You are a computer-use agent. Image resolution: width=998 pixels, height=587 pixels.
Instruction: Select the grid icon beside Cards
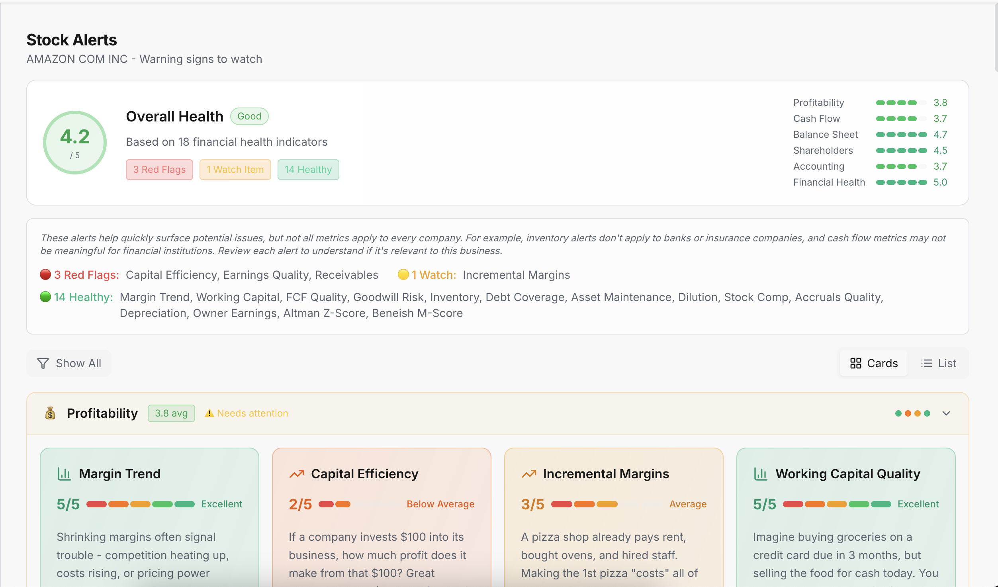coord(857,363)
